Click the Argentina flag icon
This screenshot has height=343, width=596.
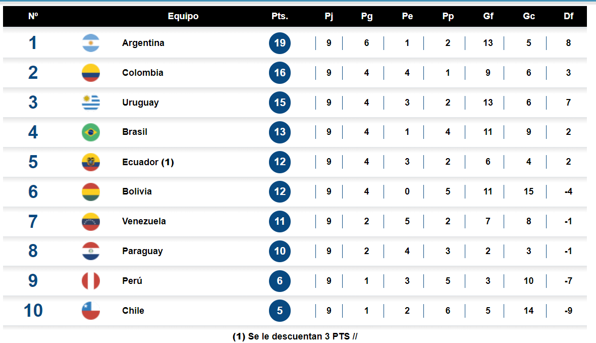[91, 43]
